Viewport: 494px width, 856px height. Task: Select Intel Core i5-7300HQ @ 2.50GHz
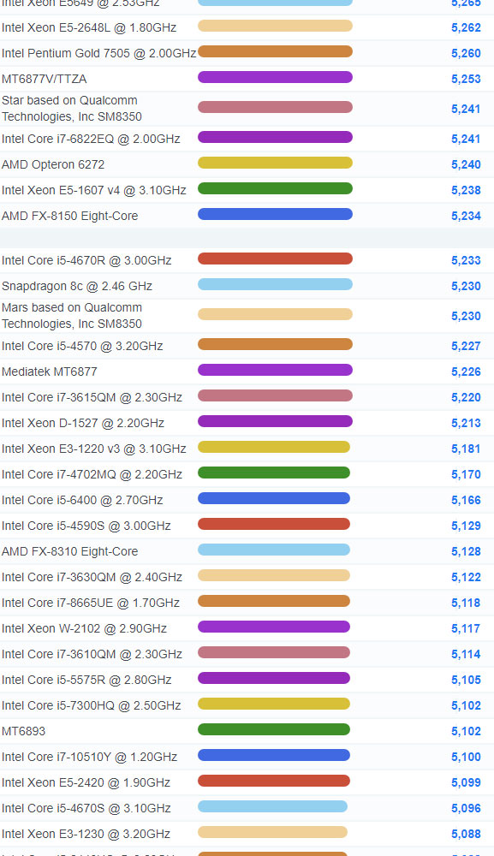pos(91,705)
